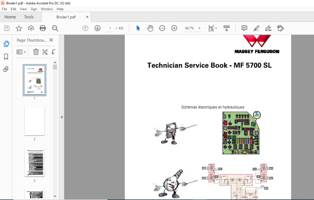Screen dimensions: 314x200
Task: Upload file to cloud icon
Action: 31,28
